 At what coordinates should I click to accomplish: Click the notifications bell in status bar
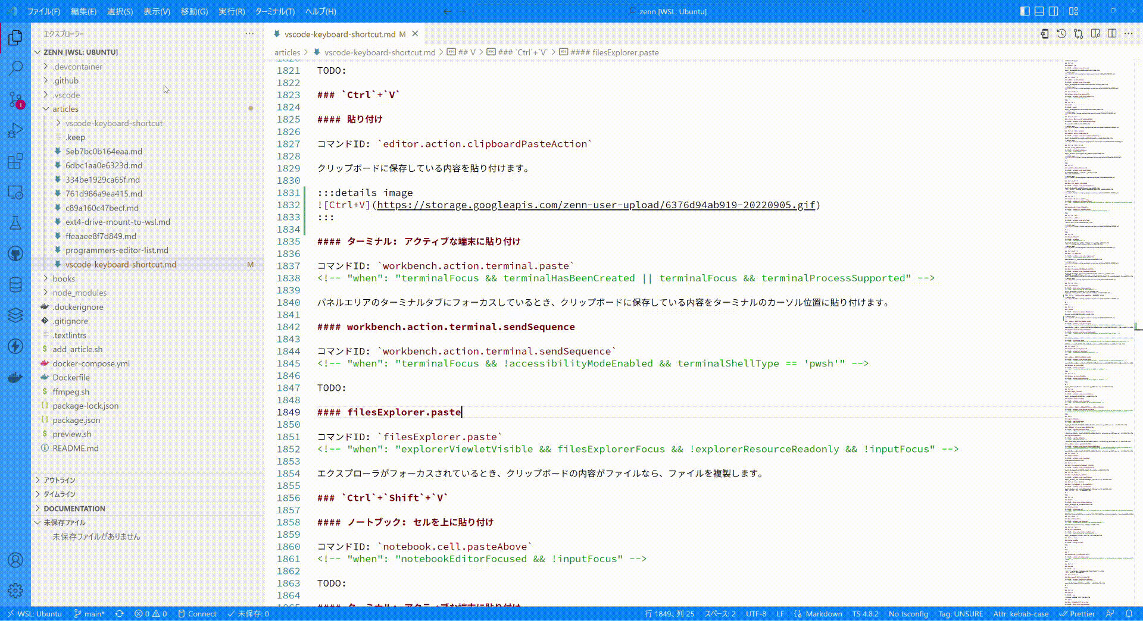[1129, 614]
